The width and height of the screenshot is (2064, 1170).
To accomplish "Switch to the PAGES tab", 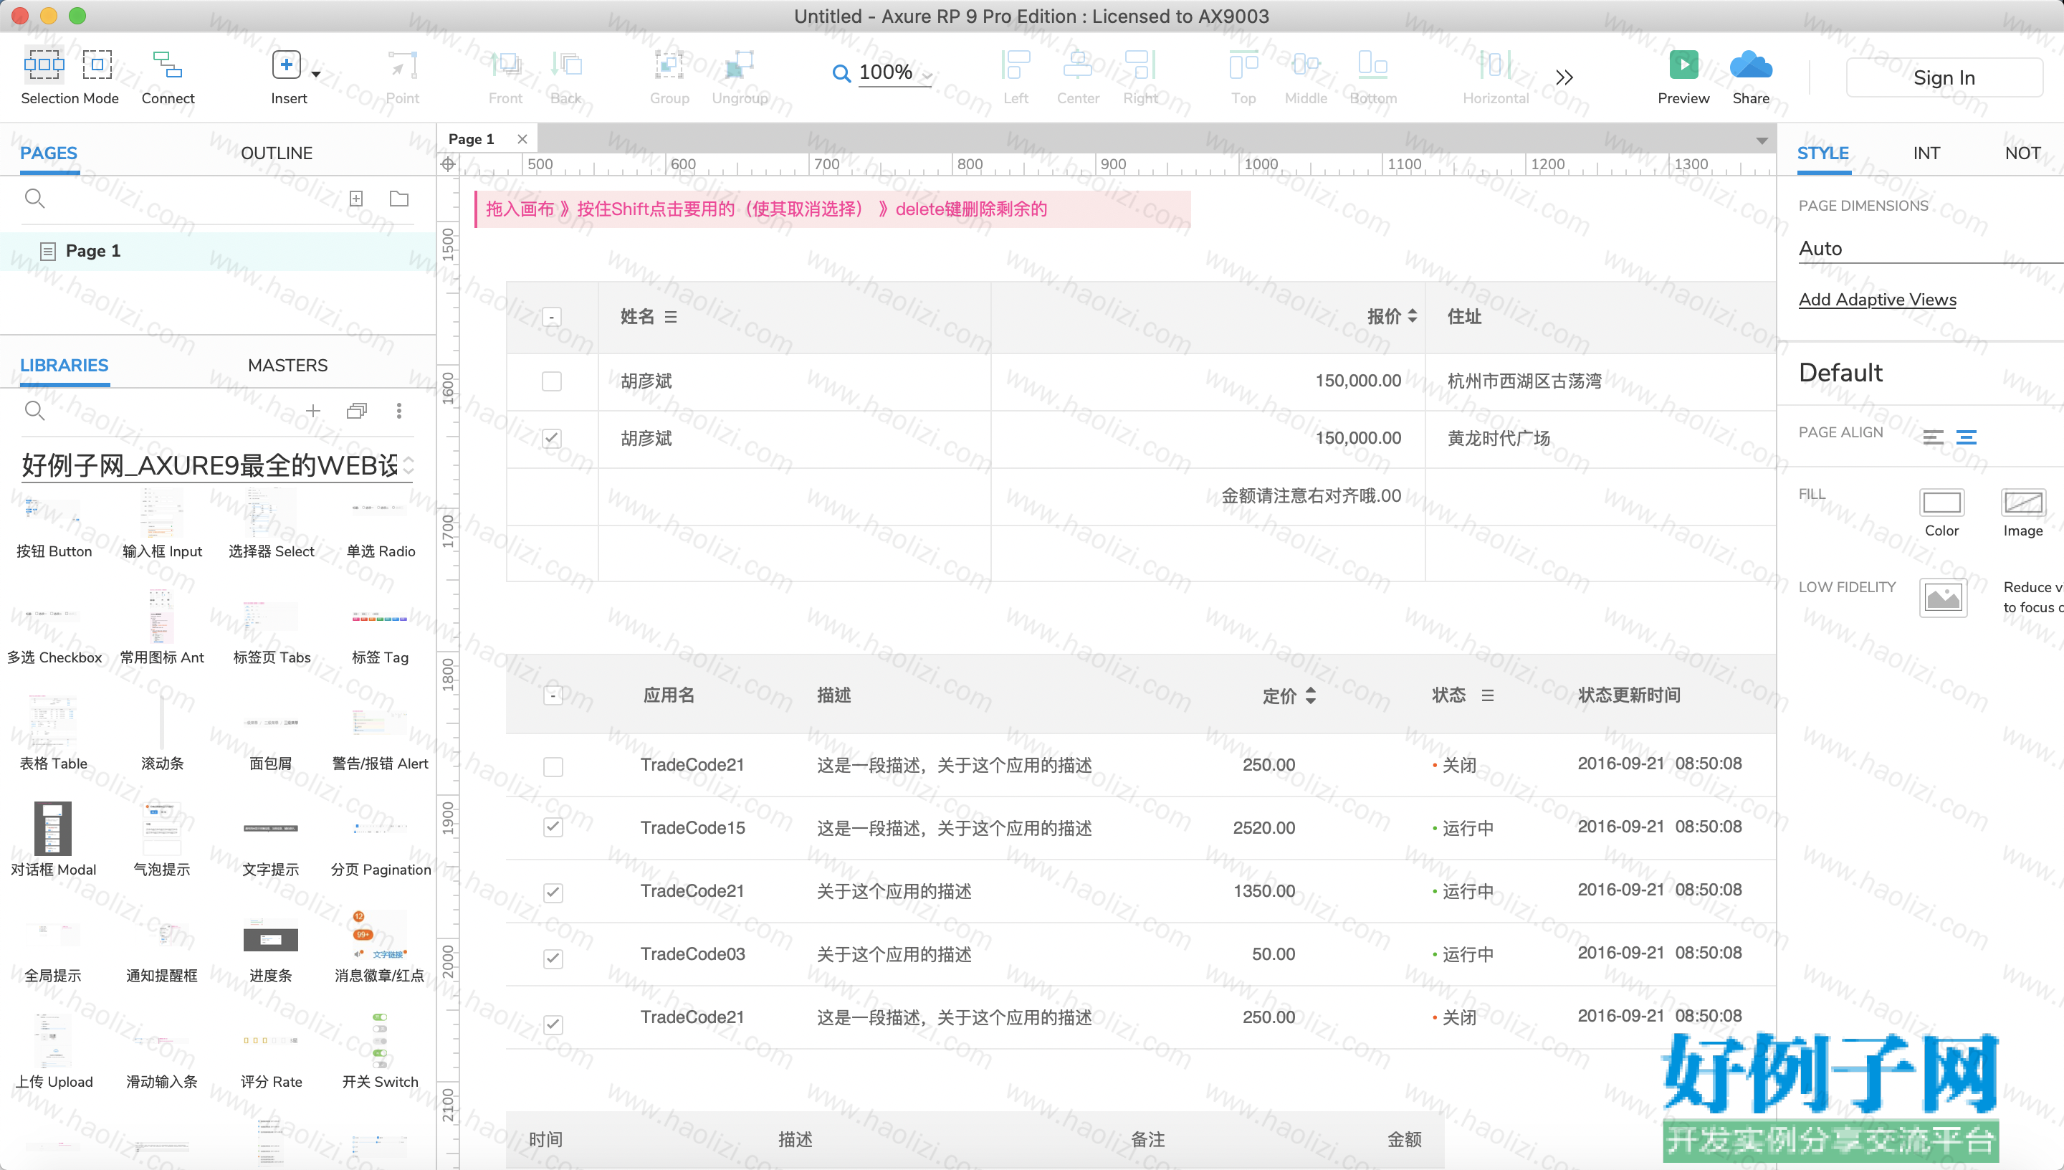I will (49, 153).
